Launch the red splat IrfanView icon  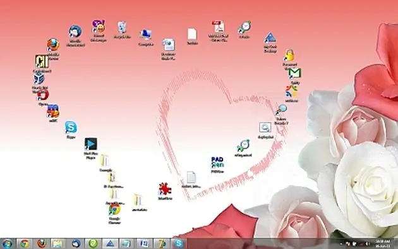pyautogui.click(x=165, y=189)
